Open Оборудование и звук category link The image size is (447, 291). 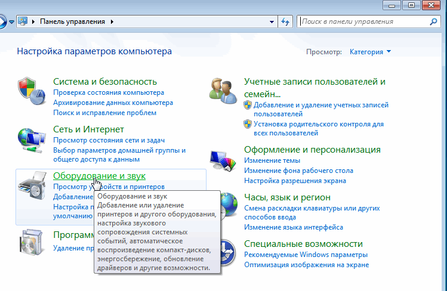click(99, 176)
